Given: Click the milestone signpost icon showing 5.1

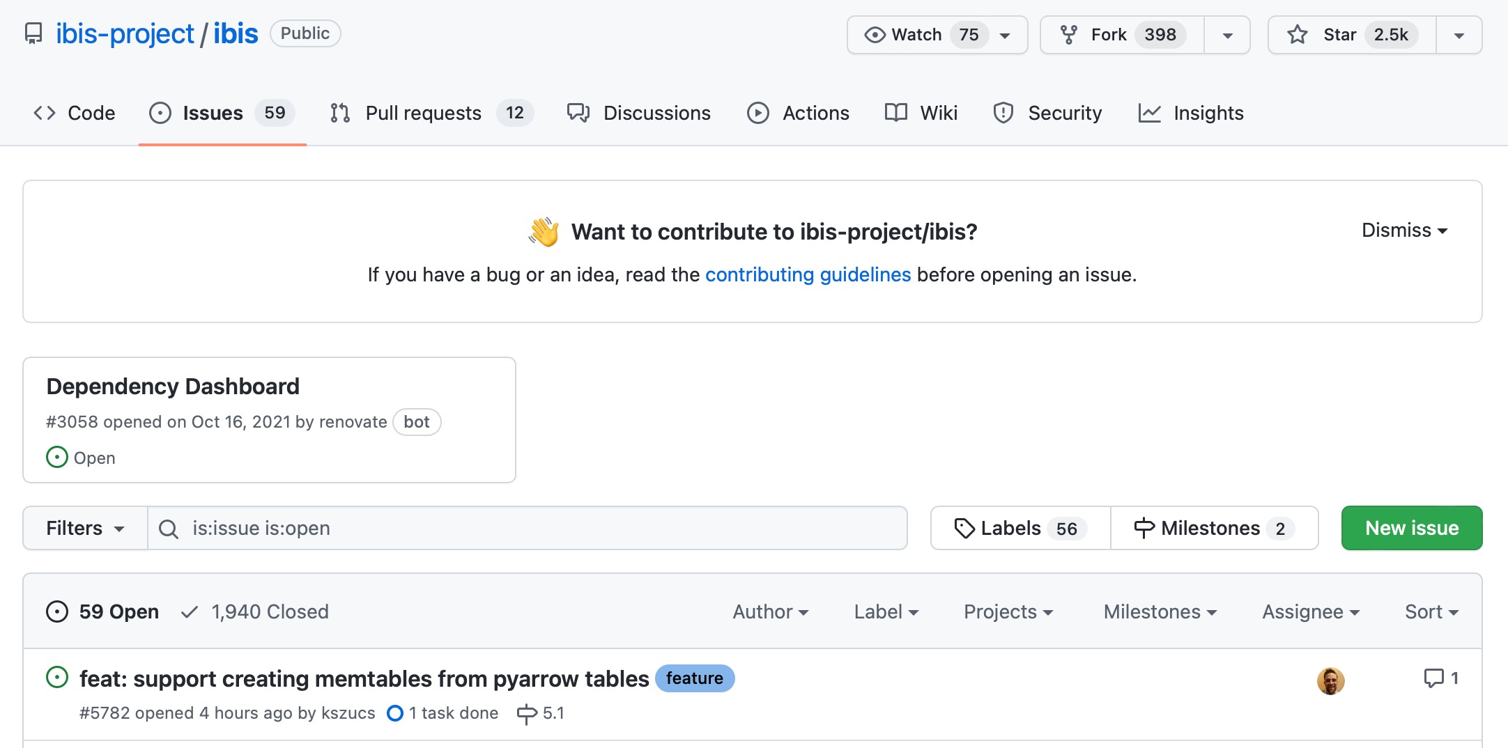Looking at the screenshot, I should [527, 713].
